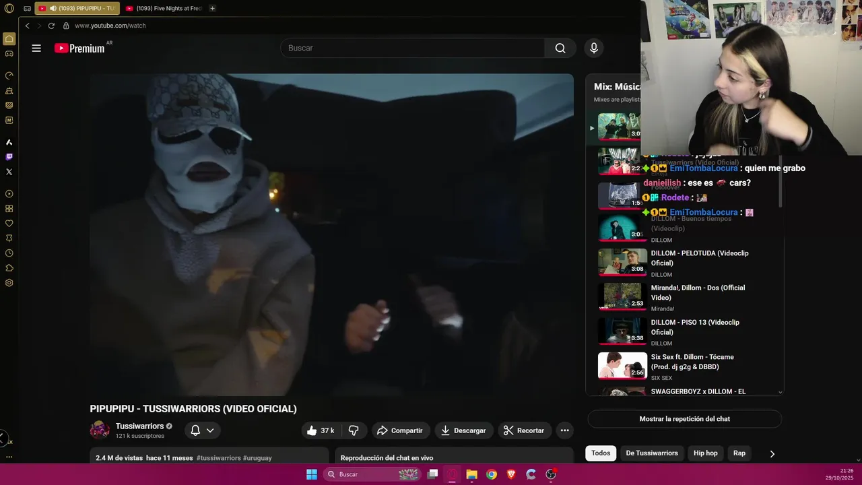Click the YouTube Buscar search field
This screenshot has width=862, height=485.
(x=412, y=48)
